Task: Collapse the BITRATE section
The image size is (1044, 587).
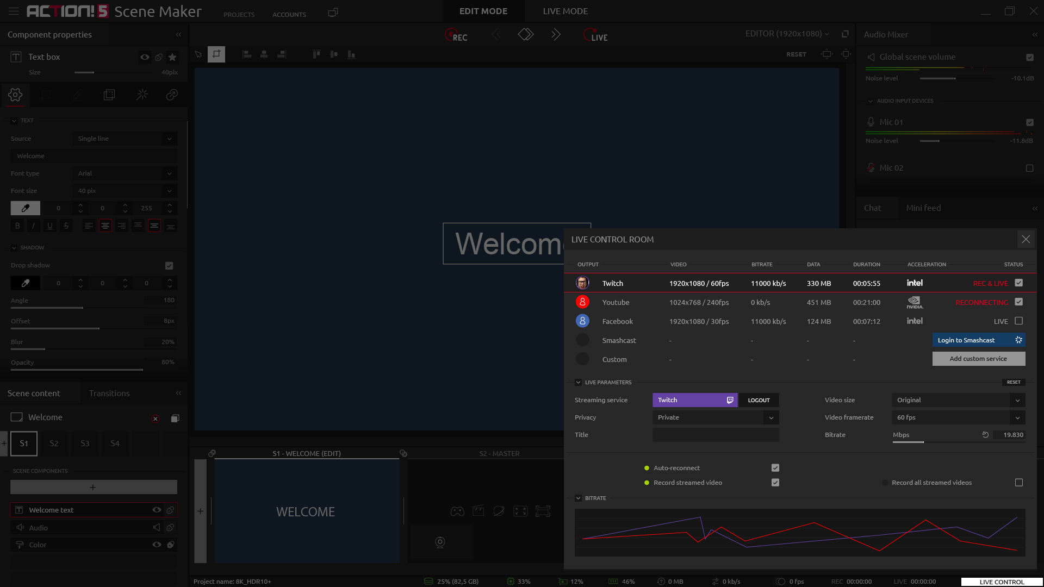Action: pos(578,498)
